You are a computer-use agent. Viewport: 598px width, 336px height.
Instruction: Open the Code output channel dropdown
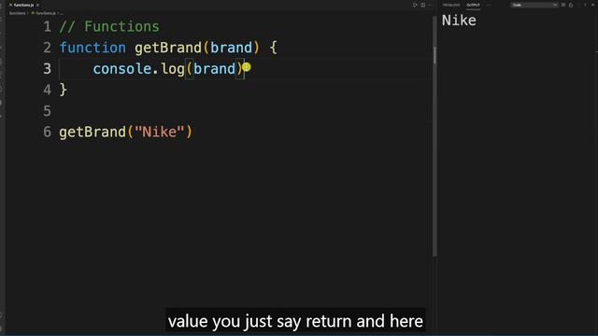click(x=534, y=5)
